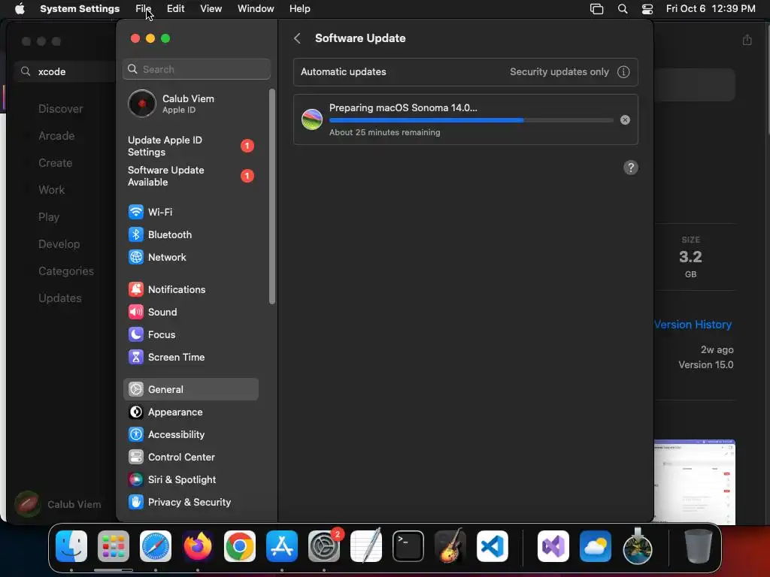Open App Store from the Dock
Image resolution: width=770 pixels, height=577 pixels.
point(282,546)
